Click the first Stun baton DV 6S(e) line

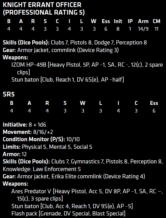click(68, 80)
